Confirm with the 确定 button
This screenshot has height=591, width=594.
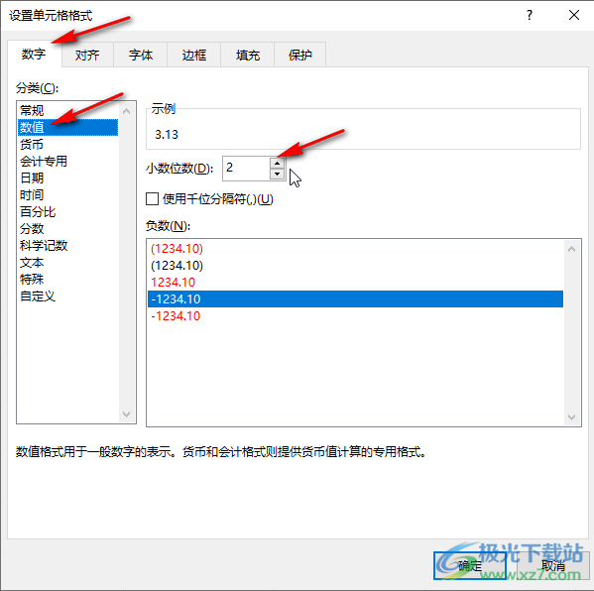pyautogui.click(x=470, y=565)
